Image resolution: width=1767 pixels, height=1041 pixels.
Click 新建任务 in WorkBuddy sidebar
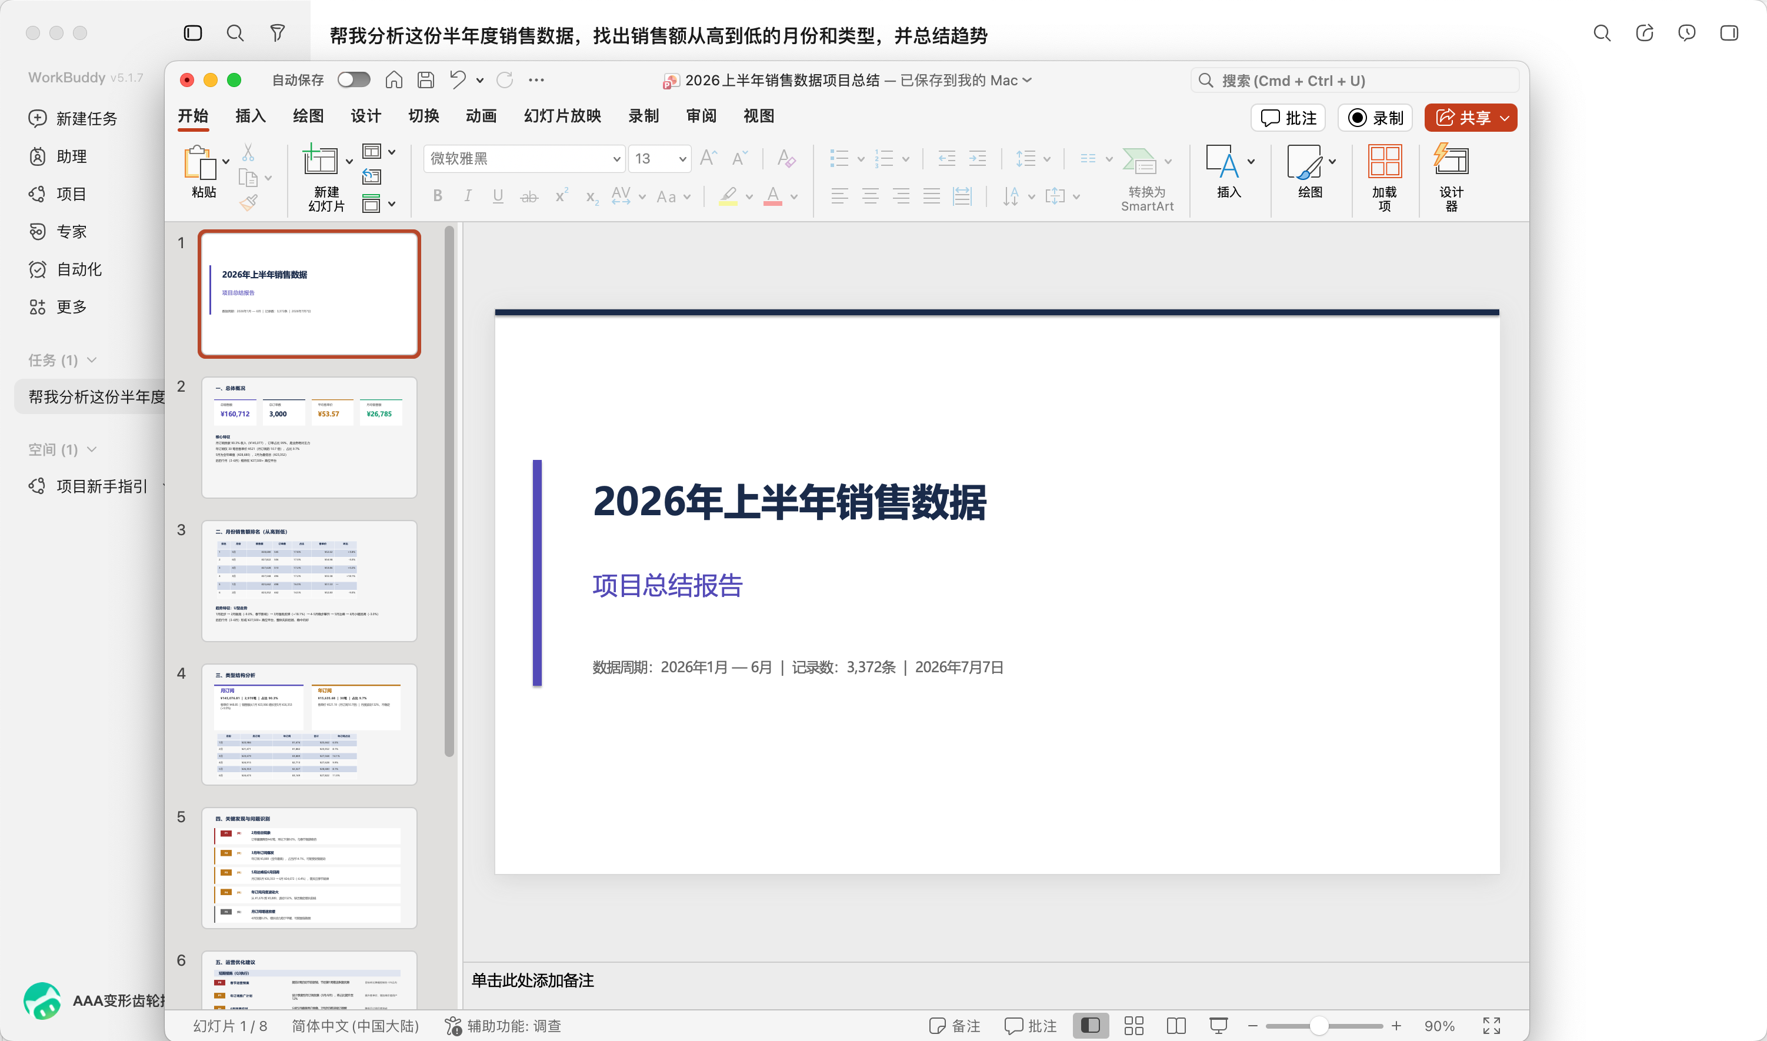click(x=72, y=119)
